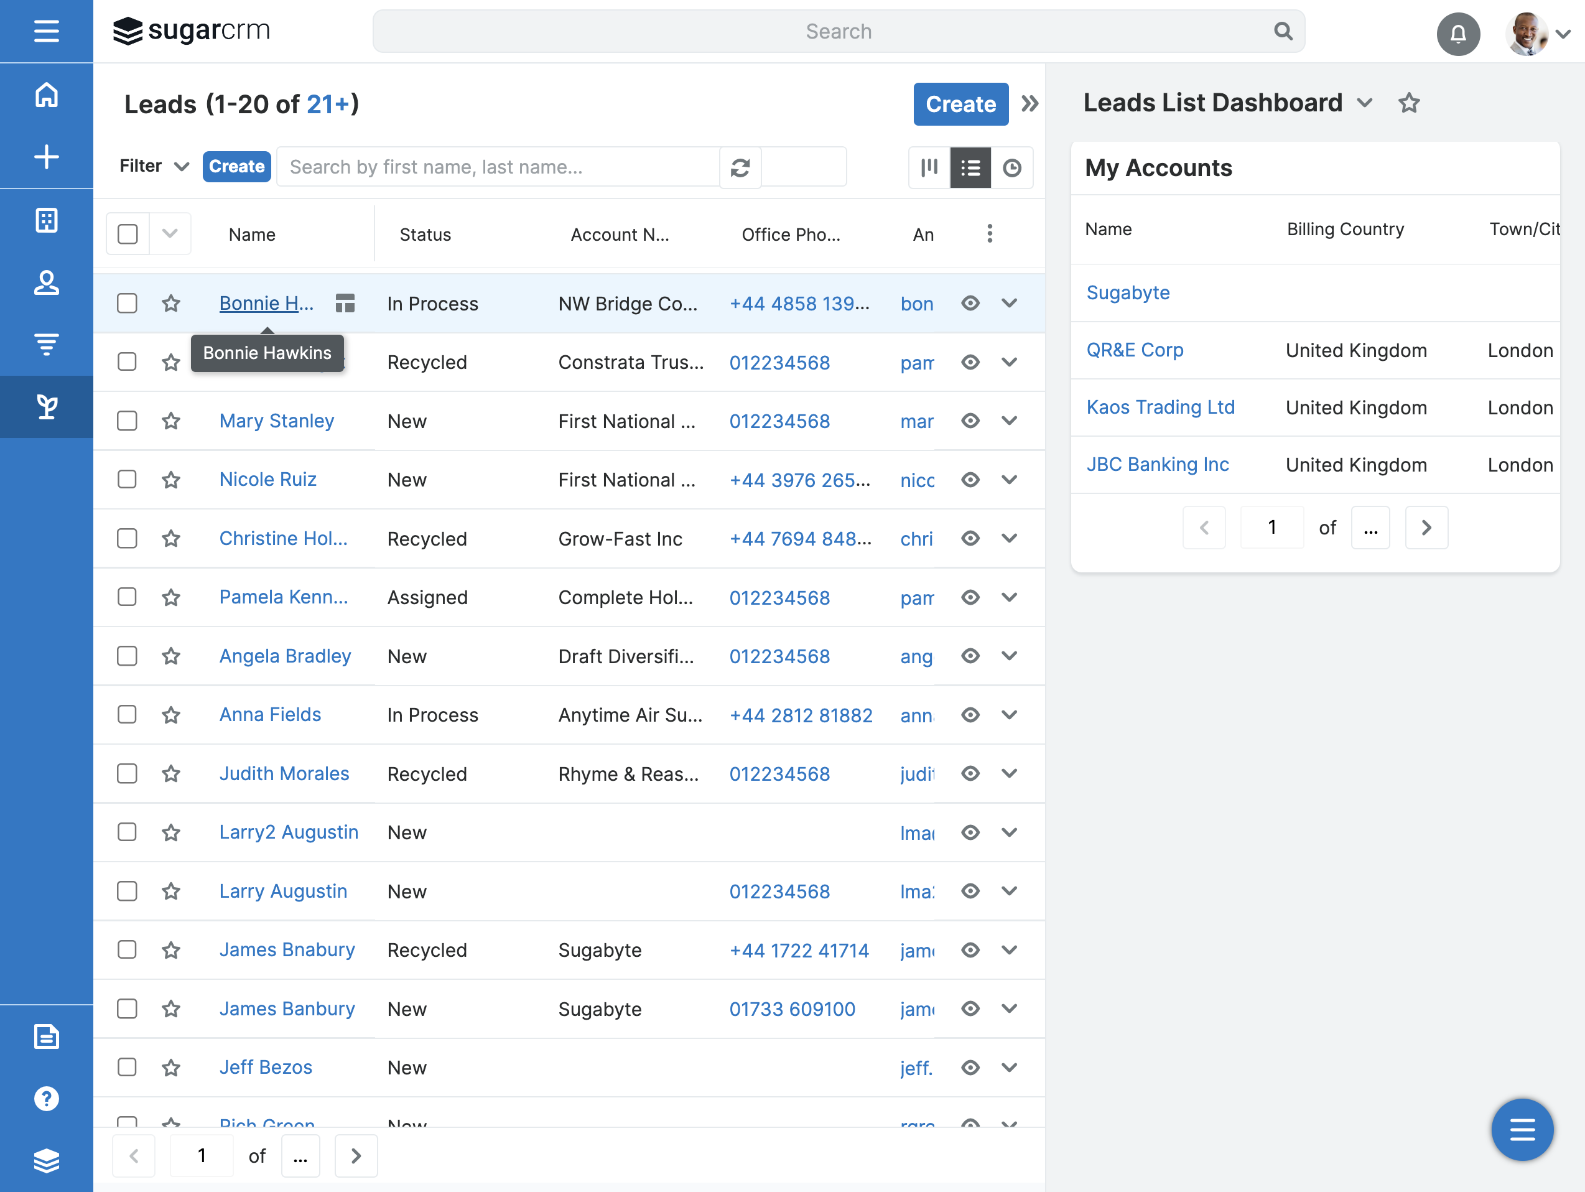
Task: Sort by Office Phone column header
Action: pos(791,235)
